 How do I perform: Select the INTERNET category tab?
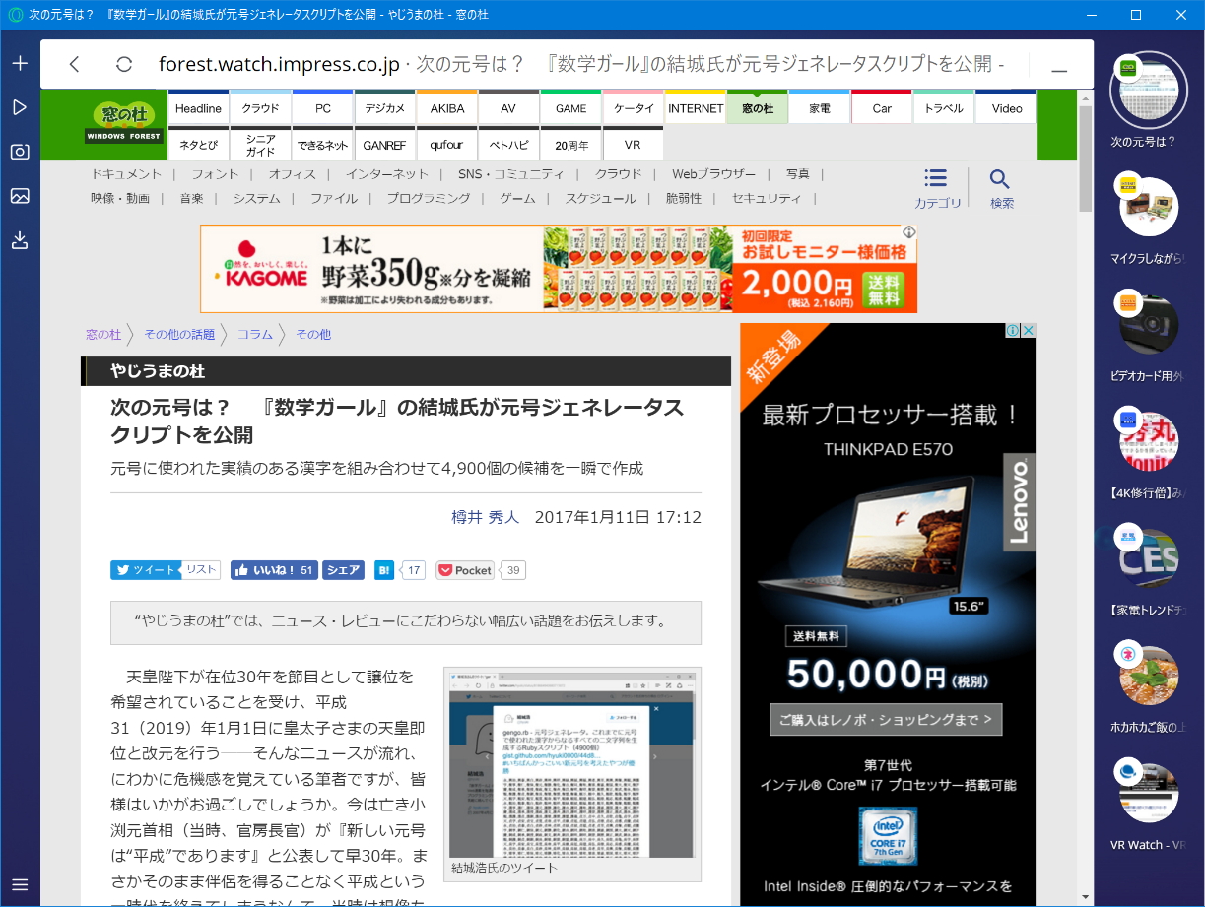pos(695,108)
